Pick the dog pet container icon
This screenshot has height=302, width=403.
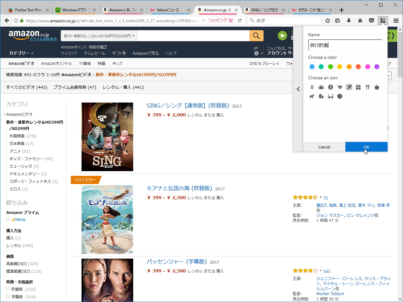[x=312, y=96]
